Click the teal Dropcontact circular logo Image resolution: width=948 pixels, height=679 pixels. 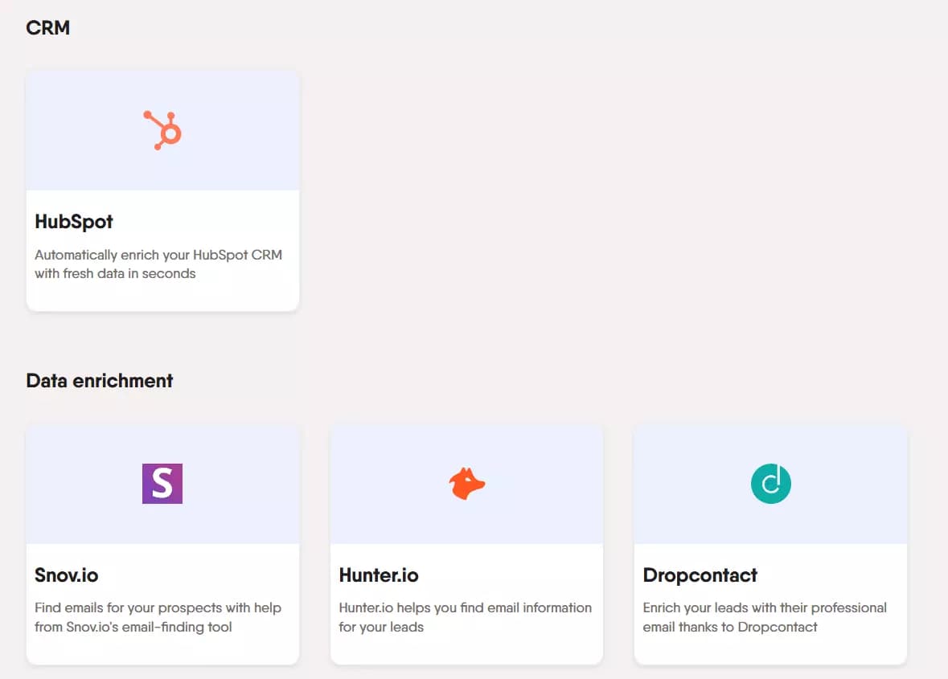[770, 484]
